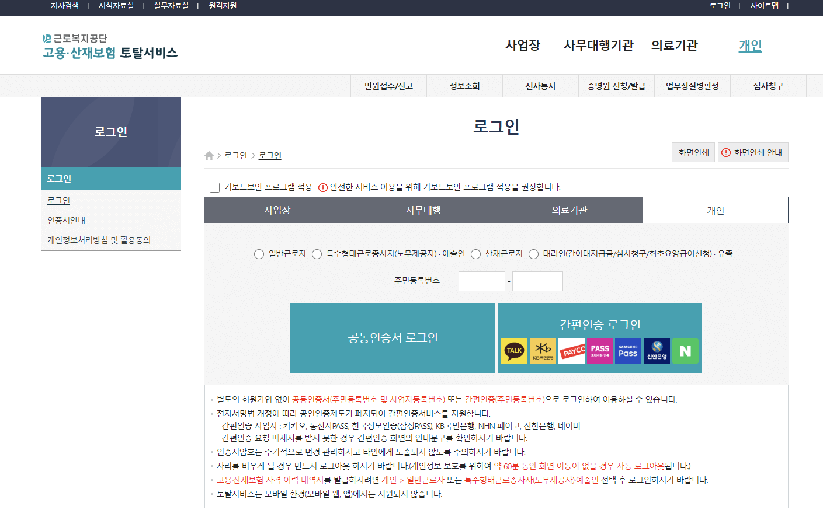823x513 pixels.
Task: Open the 증명원 신청/발급 menu
Action: tap(616, 85)
